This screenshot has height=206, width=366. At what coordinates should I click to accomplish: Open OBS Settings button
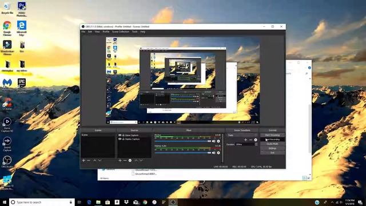coord(272,148)
